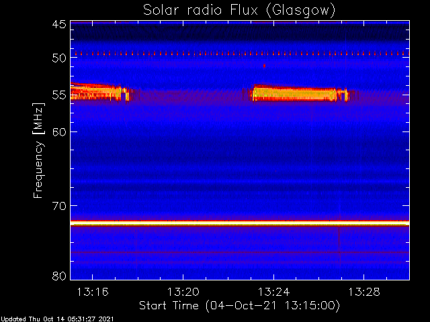
Task: Click the isolated red spot near 51 MHz
Action: coord(264,66)
